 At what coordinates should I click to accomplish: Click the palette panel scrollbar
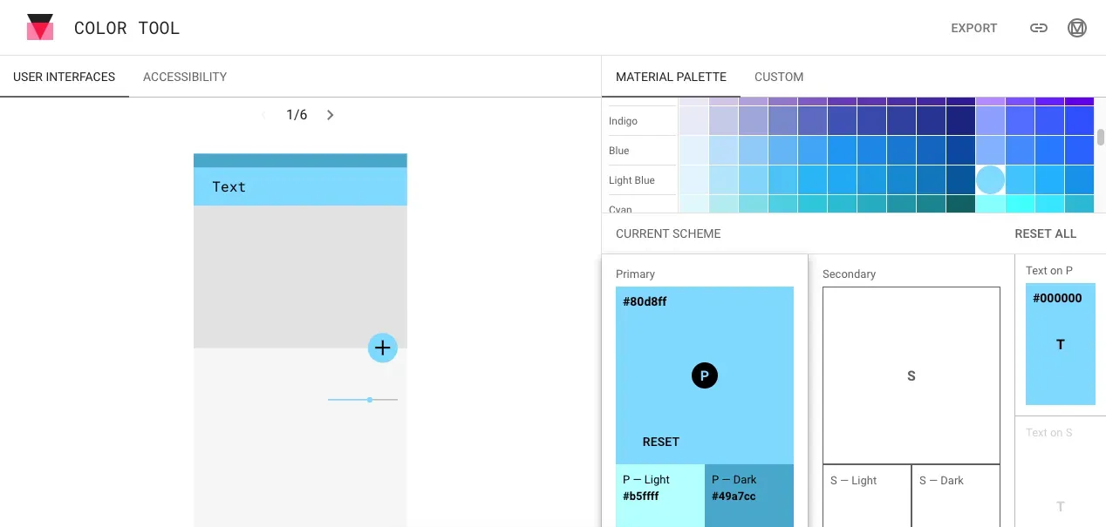(x=1101, y=137)
